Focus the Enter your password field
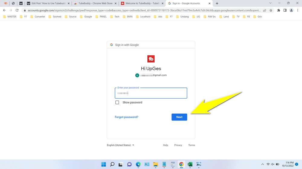302x169 pixels. pyautogui.click(x=151, y=93)
